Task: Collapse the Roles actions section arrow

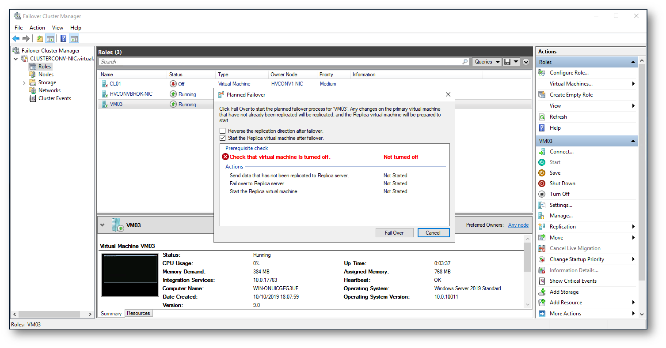Action: click(x=633, y=62)
